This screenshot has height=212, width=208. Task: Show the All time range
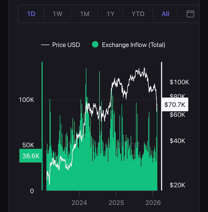pos(165,14)
